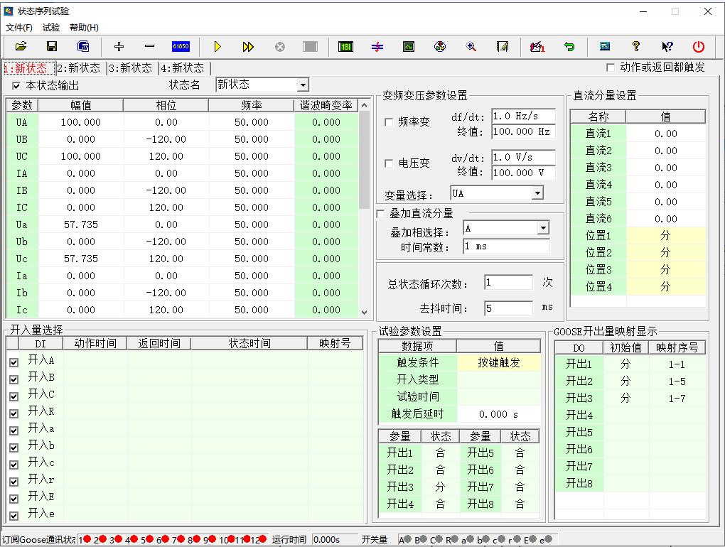Click the save floppy disk icon
Screen dimensions: 725x547
(52, 47)
